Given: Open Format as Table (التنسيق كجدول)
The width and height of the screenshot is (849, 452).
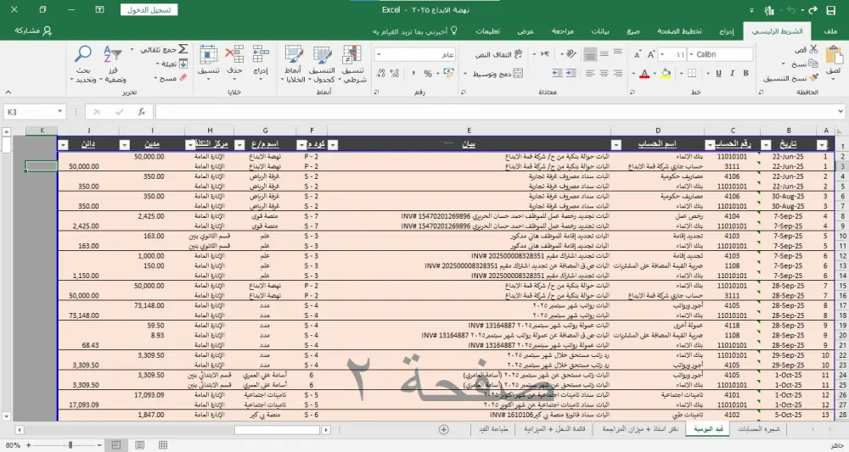Looking at the screenshot, I should 322,64.
